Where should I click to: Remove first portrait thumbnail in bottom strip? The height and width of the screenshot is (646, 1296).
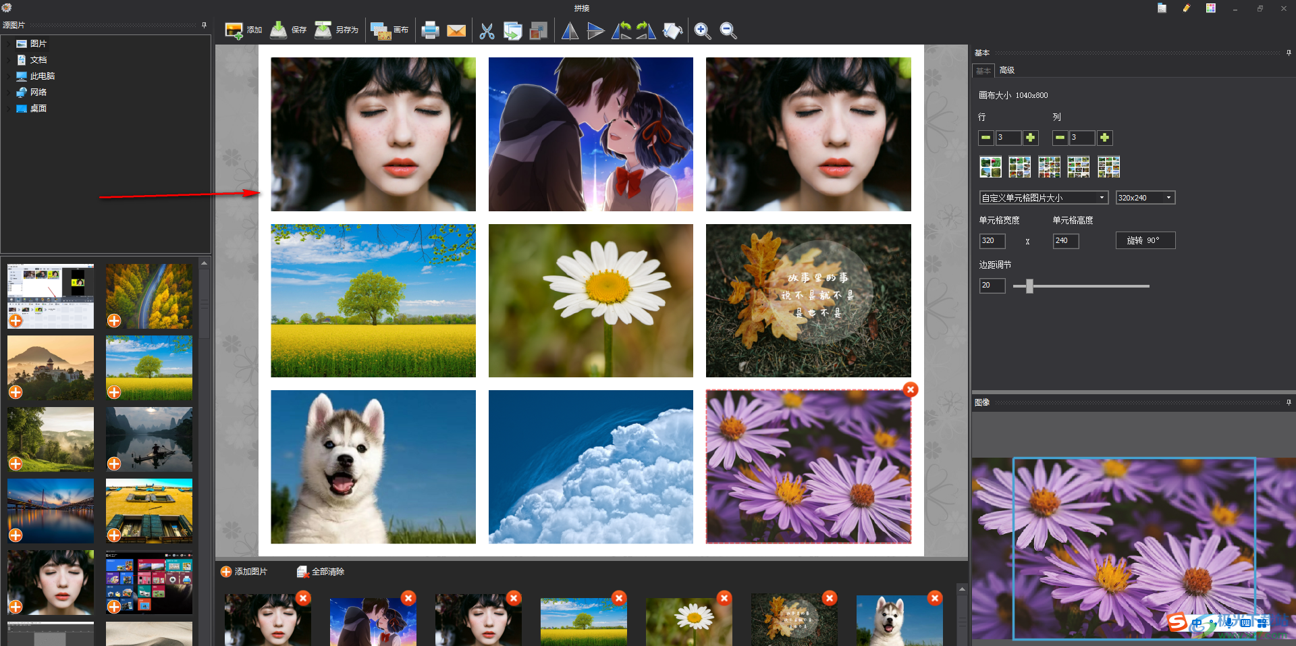pos(303,598)
